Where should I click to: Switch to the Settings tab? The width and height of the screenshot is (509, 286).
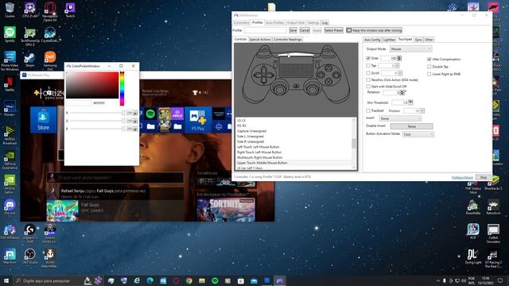[313, 23]
